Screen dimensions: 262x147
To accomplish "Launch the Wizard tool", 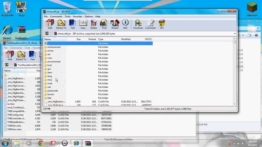I will (115, 24).
